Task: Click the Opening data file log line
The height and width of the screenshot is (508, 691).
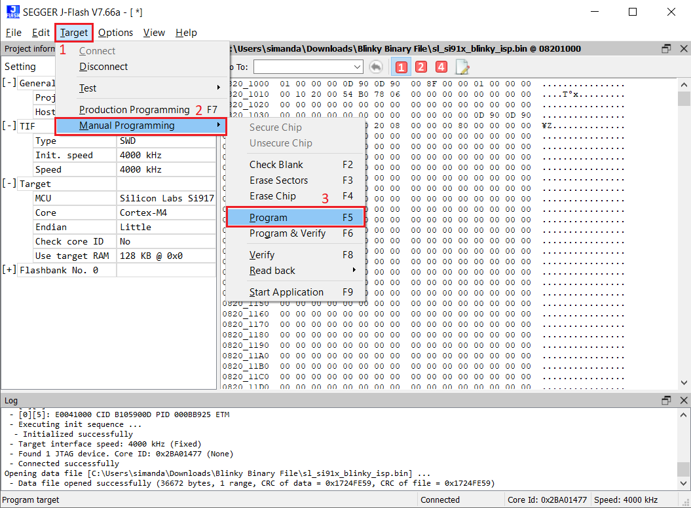Action: [x=217, y=474]
